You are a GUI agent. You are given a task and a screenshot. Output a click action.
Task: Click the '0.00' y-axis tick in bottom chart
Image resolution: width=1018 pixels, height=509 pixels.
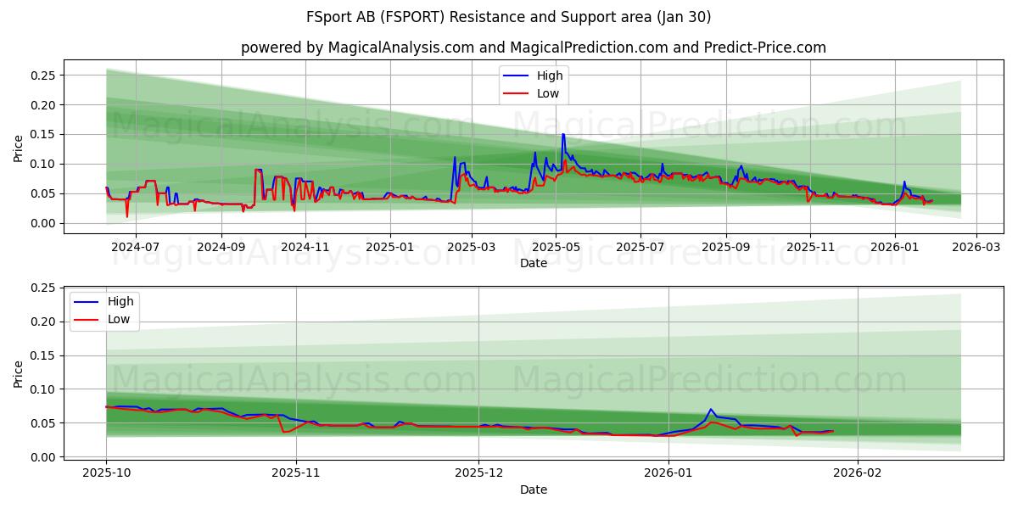pyautogui.click(x=42, y=457)
